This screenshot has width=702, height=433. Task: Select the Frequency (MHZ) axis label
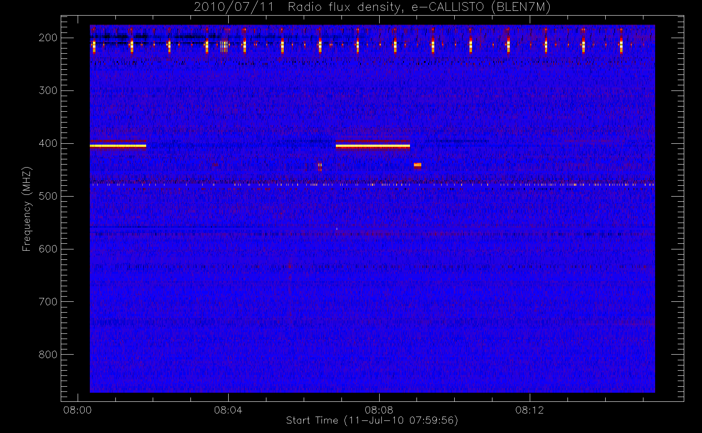(x=27, y=209)
